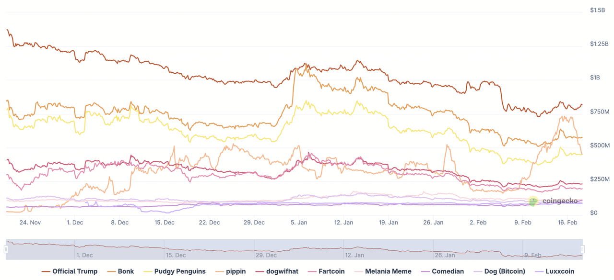Click the Bonk legend color marker
Viewport: 614px width, 280px height.
(111, 271)
